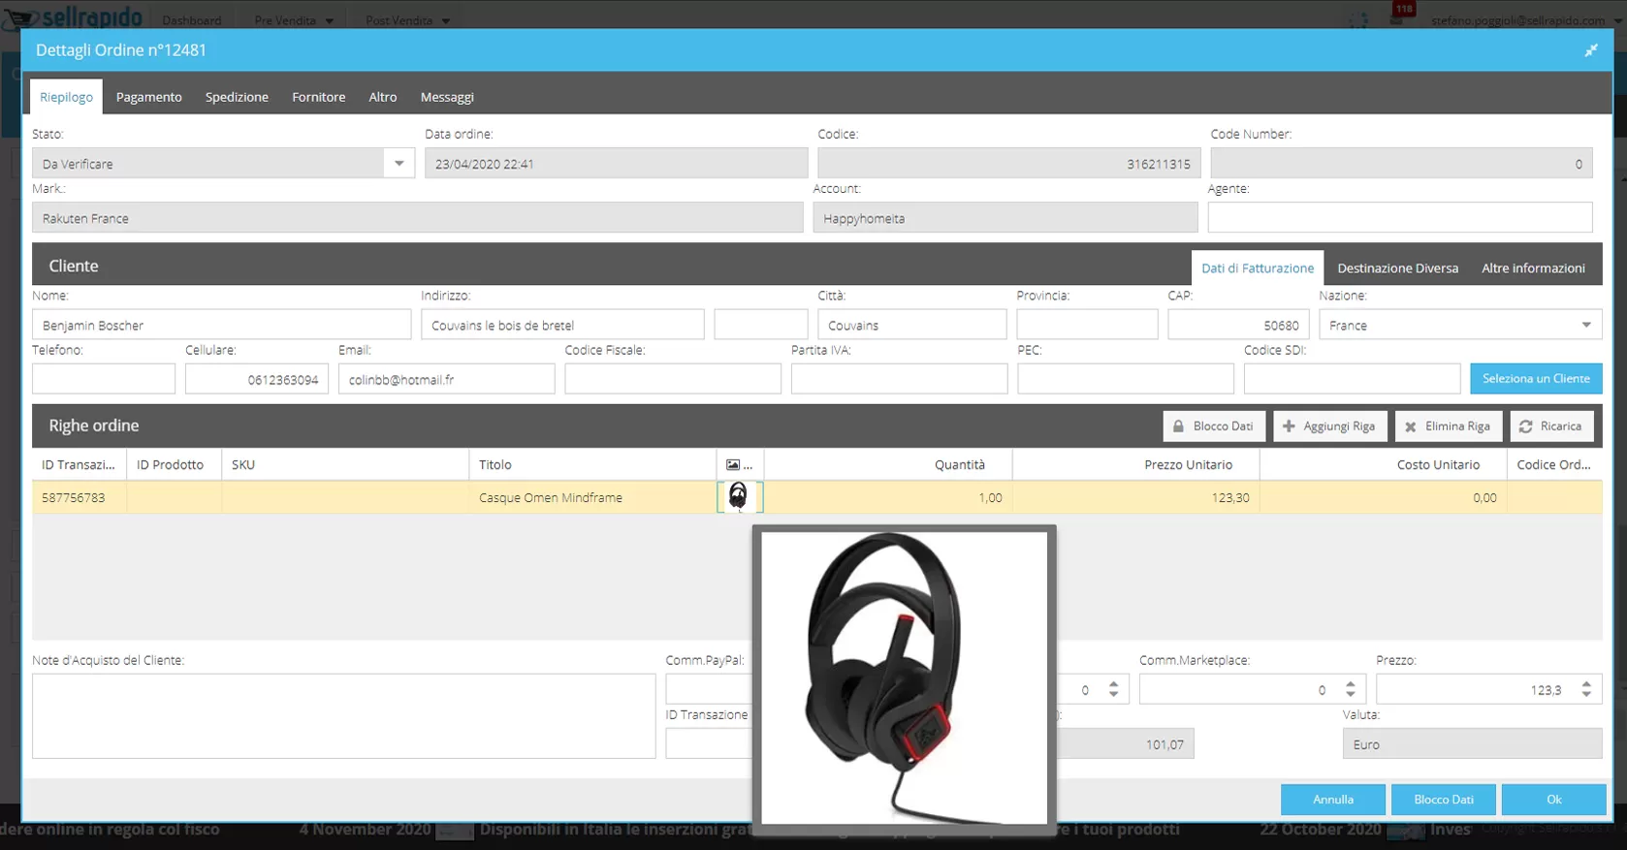Click the plus icon on Aggiungi Riga
Image resolution: width=1627 pixels, height=850 pixels.
click(x=1289, y=426)
